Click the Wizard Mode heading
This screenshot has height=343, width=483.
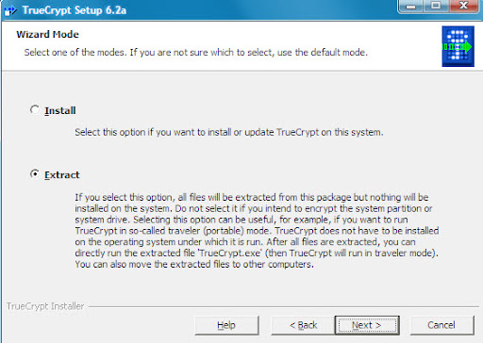[47, 34]
